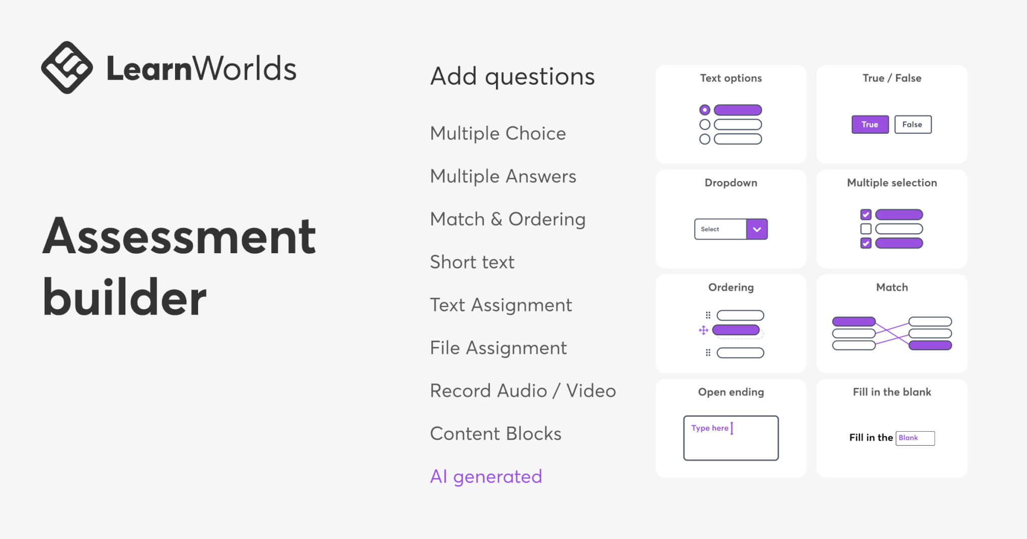Select the Multiple Choice question type
Image resolution: width=1027 pixels, height=539 pixels.
[497, 133]
